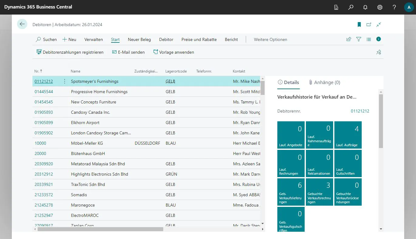This screenshot has width=416, height=239.
Task: Open the Geb. Verkaufslieferungen tile
Action: [x=291, y=192]
